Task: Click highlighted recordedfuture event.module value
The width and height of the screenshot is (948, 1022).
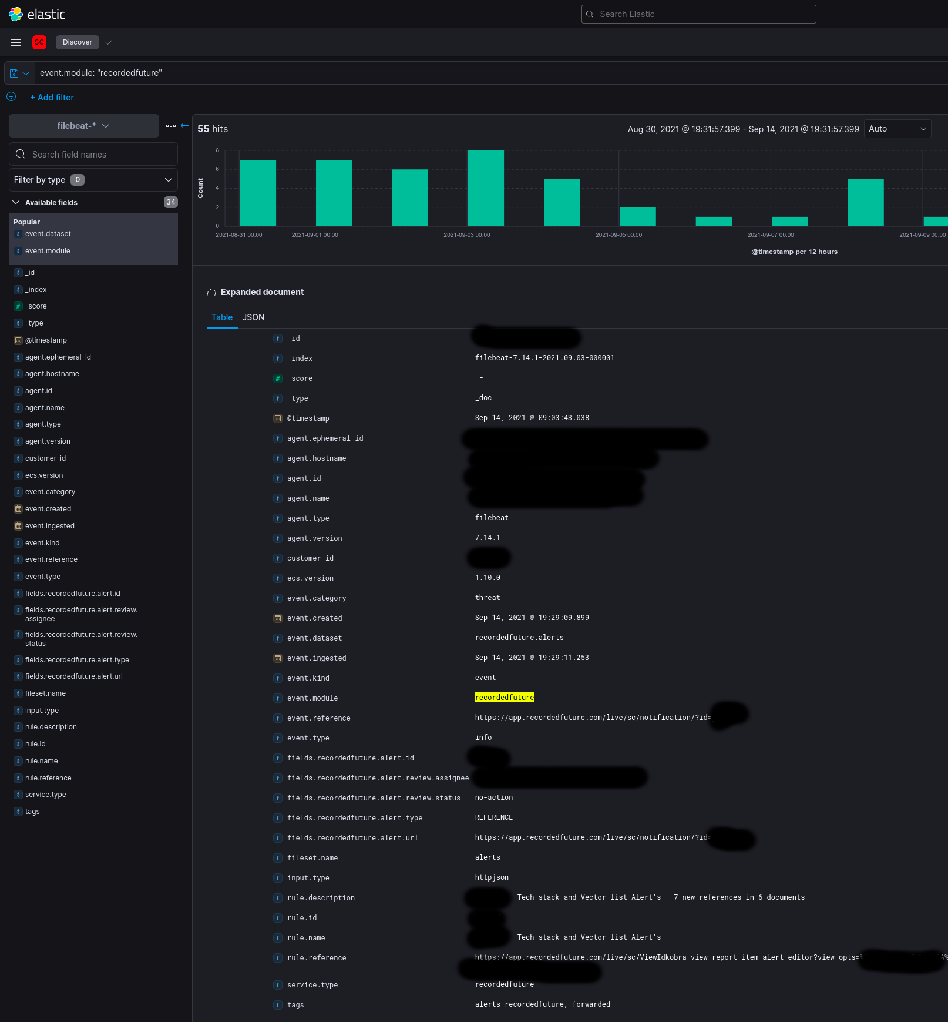Action: (x=505, y=698)
